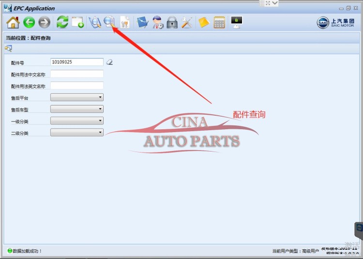This screenshot has height=259, width=363.
Task: Click the new window with plus icon
Action: pos(77,22)
